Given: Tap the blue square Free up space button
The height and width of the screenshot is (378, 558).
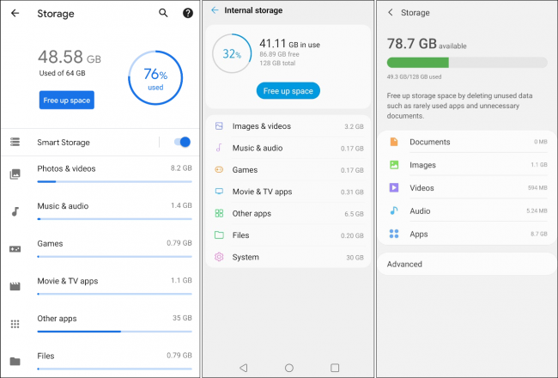Looking at the screenshot, I should pyautogui.click(x=67, y=101).
